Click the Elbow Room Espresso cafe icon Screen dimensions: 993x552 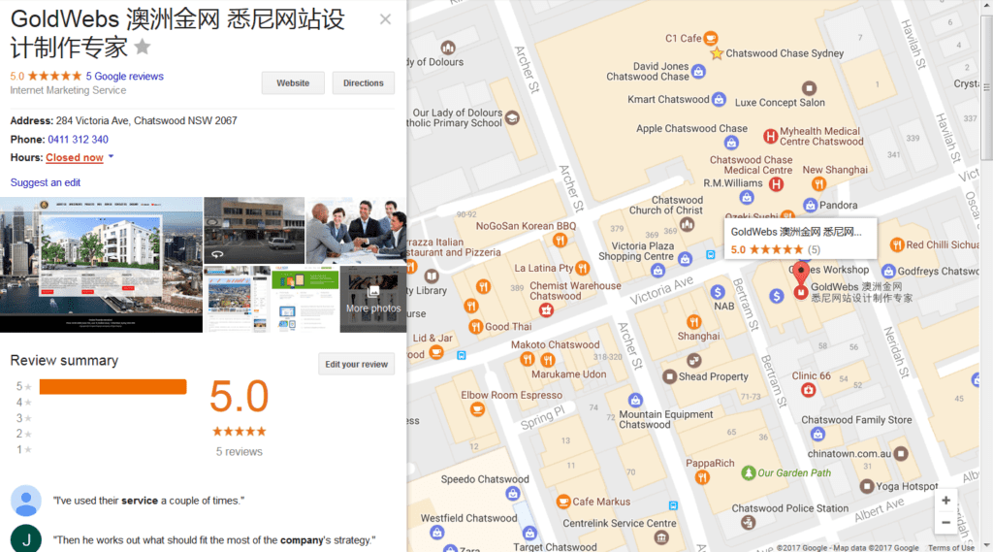(476, 409)
